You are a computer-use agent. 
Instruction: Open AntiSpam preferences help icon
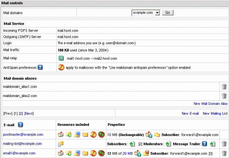pyautogui.click(x=40, y=68)
